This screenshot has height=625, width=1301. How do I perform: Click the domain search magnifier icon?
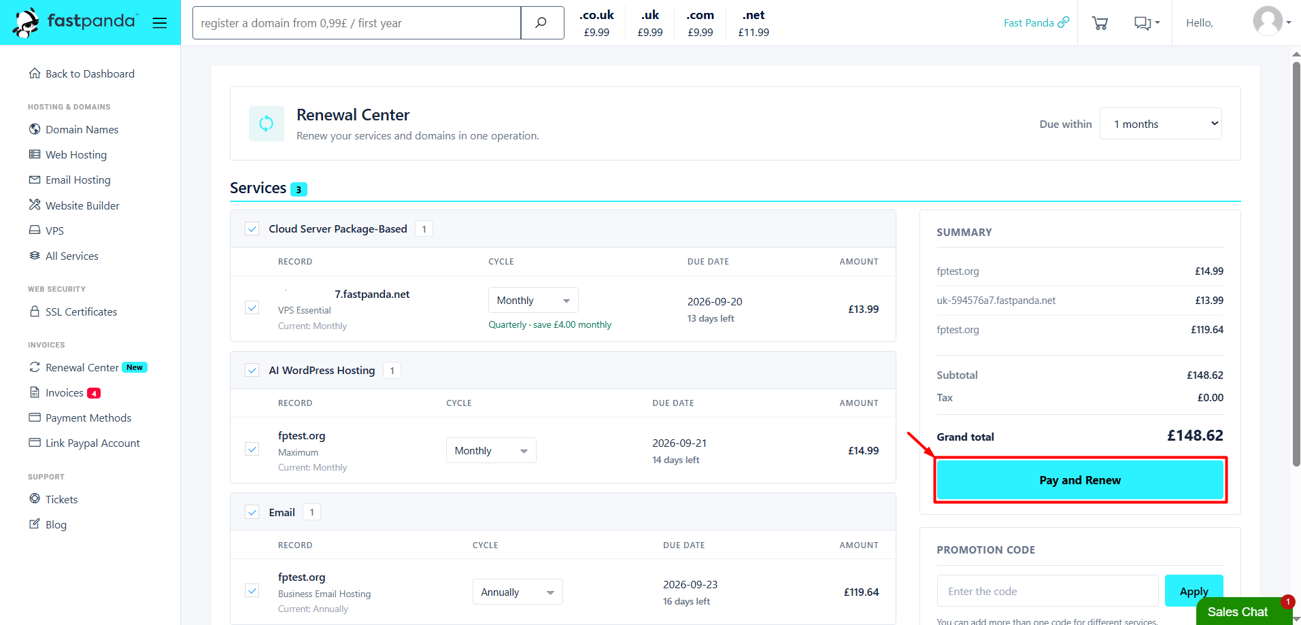click(541, 23)
